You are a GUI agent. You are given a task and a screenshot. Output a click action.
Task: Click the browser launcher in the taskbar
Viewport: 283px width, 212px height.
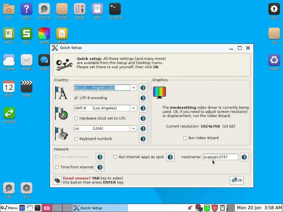point(30,208)
